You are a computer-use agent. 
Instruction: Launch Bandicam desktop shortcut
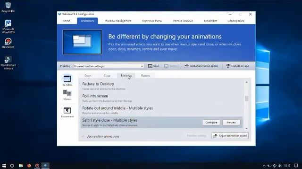click(x=8, y=43)
